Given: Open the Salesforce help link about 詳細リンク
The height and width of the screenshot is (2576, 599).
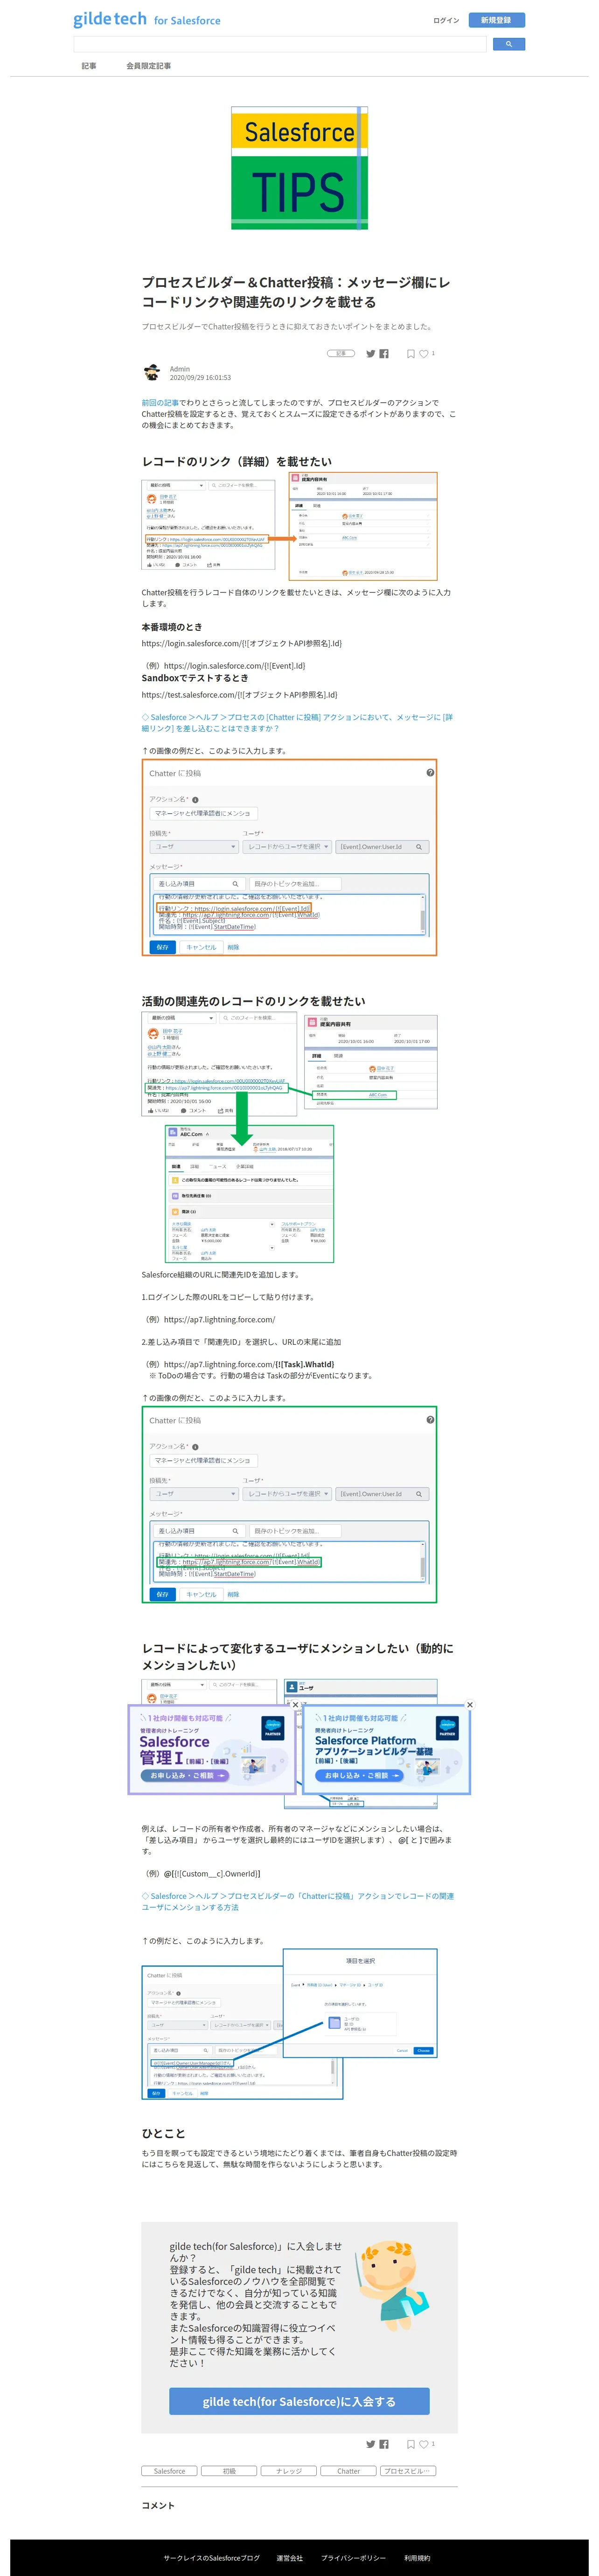Looking at the screenshot, I should coord(298,722).
